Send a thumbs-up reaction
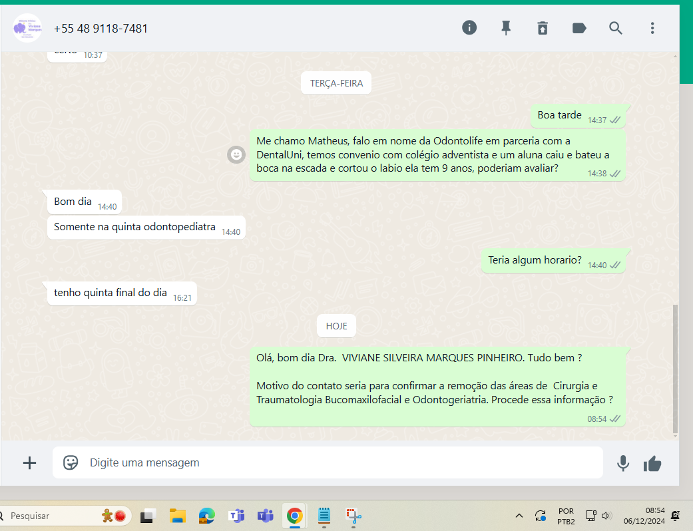This screenshot has width=693, height=531. [652, 463]
